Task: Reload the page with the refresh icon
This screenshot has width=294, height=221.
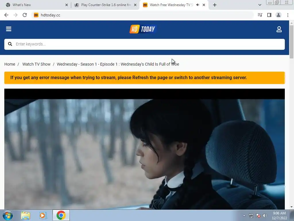Action: tap(25, 15)
